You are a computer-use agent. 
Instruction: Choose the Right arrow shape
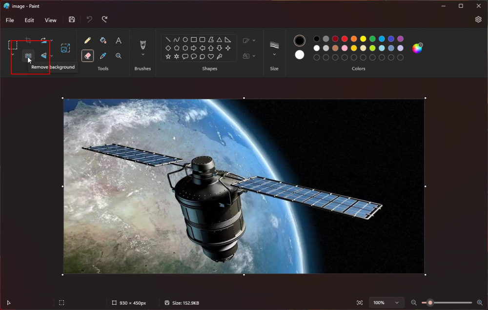coord(194,48)
